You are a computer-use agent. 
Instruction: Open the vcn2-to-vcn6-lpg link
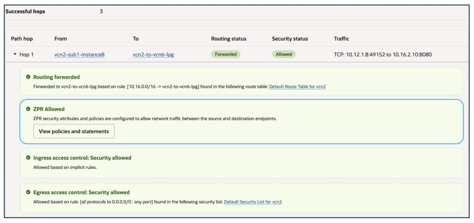click(x=153, y=55)
